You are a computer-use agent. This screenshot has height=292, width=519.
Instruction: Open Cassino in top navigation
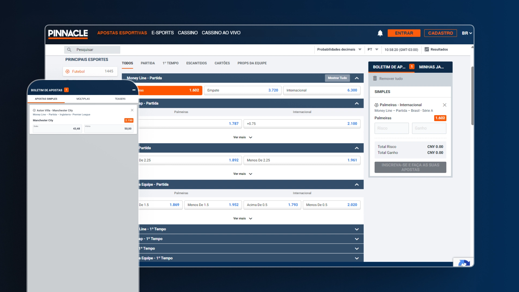point(188,33)
